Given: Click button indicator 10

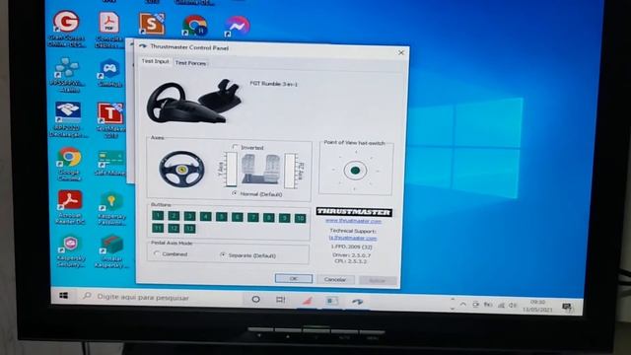Looking at the screenshot, I should click(x=300, y=218).
